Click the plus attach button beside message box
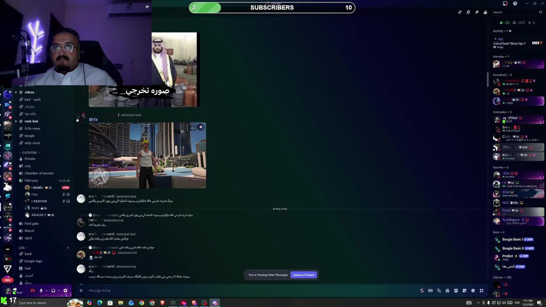Screen dimensions: 546x307 [81, 291]
